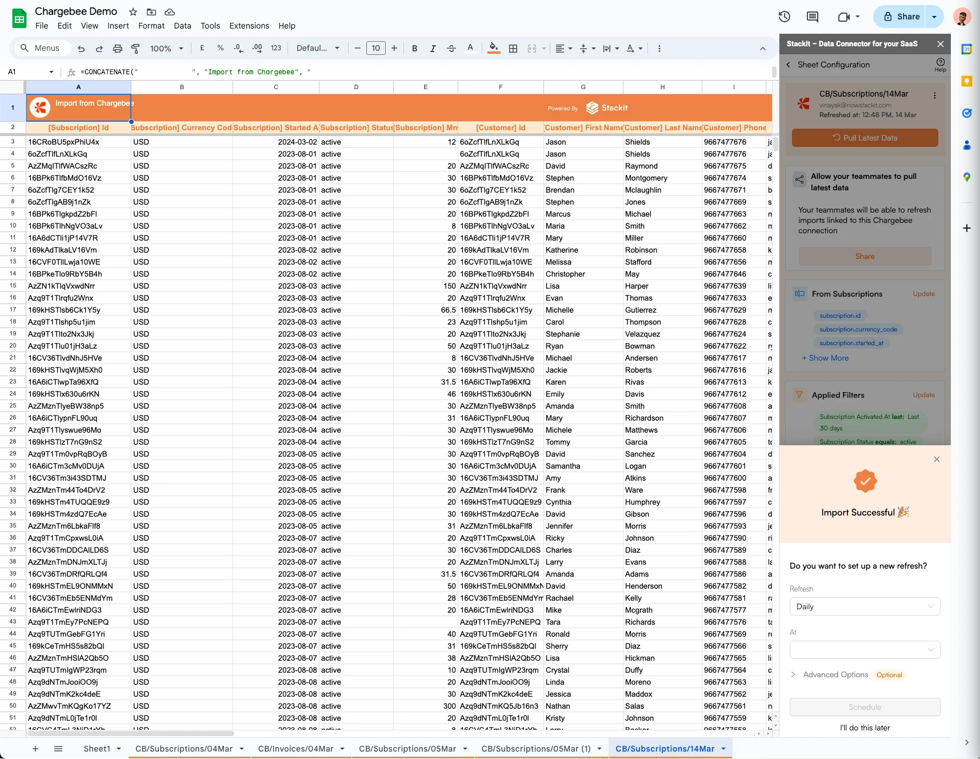Screen dimensions: 980x759
Task: Open the Extensions menu
Action: 249,26
